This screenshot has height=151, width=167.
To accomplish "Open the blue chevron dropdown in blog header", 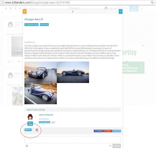I will 121,11.
